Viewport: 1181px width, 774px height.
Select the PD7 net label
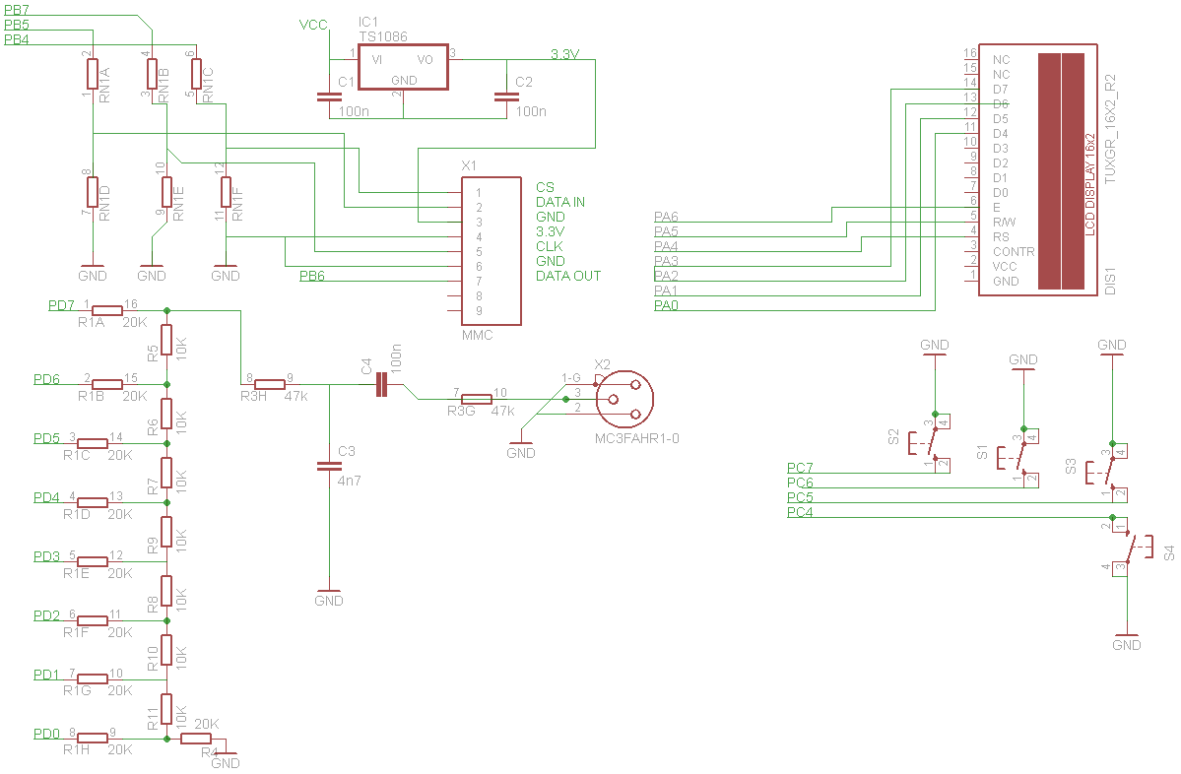(61, 305)
